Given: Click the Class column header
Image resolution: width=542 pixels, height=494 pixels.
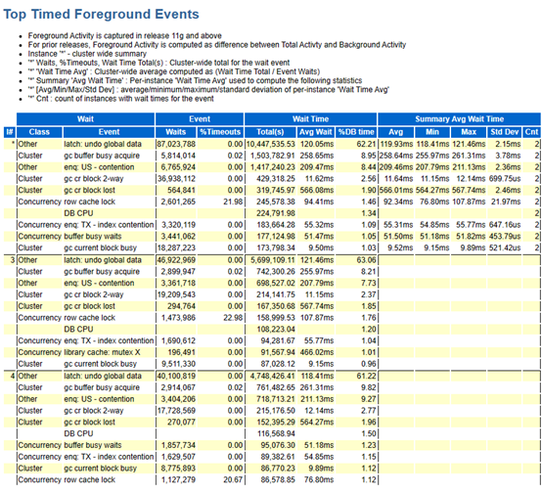Looking at the screenshot, I should (39, 132).
